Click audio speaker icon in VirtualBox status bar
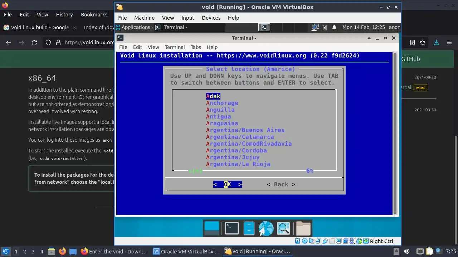 [x=311, y=241]
